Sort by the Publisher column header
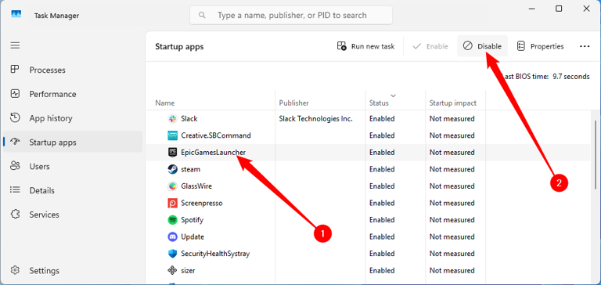Screen dimensions: 601x285 294,103
